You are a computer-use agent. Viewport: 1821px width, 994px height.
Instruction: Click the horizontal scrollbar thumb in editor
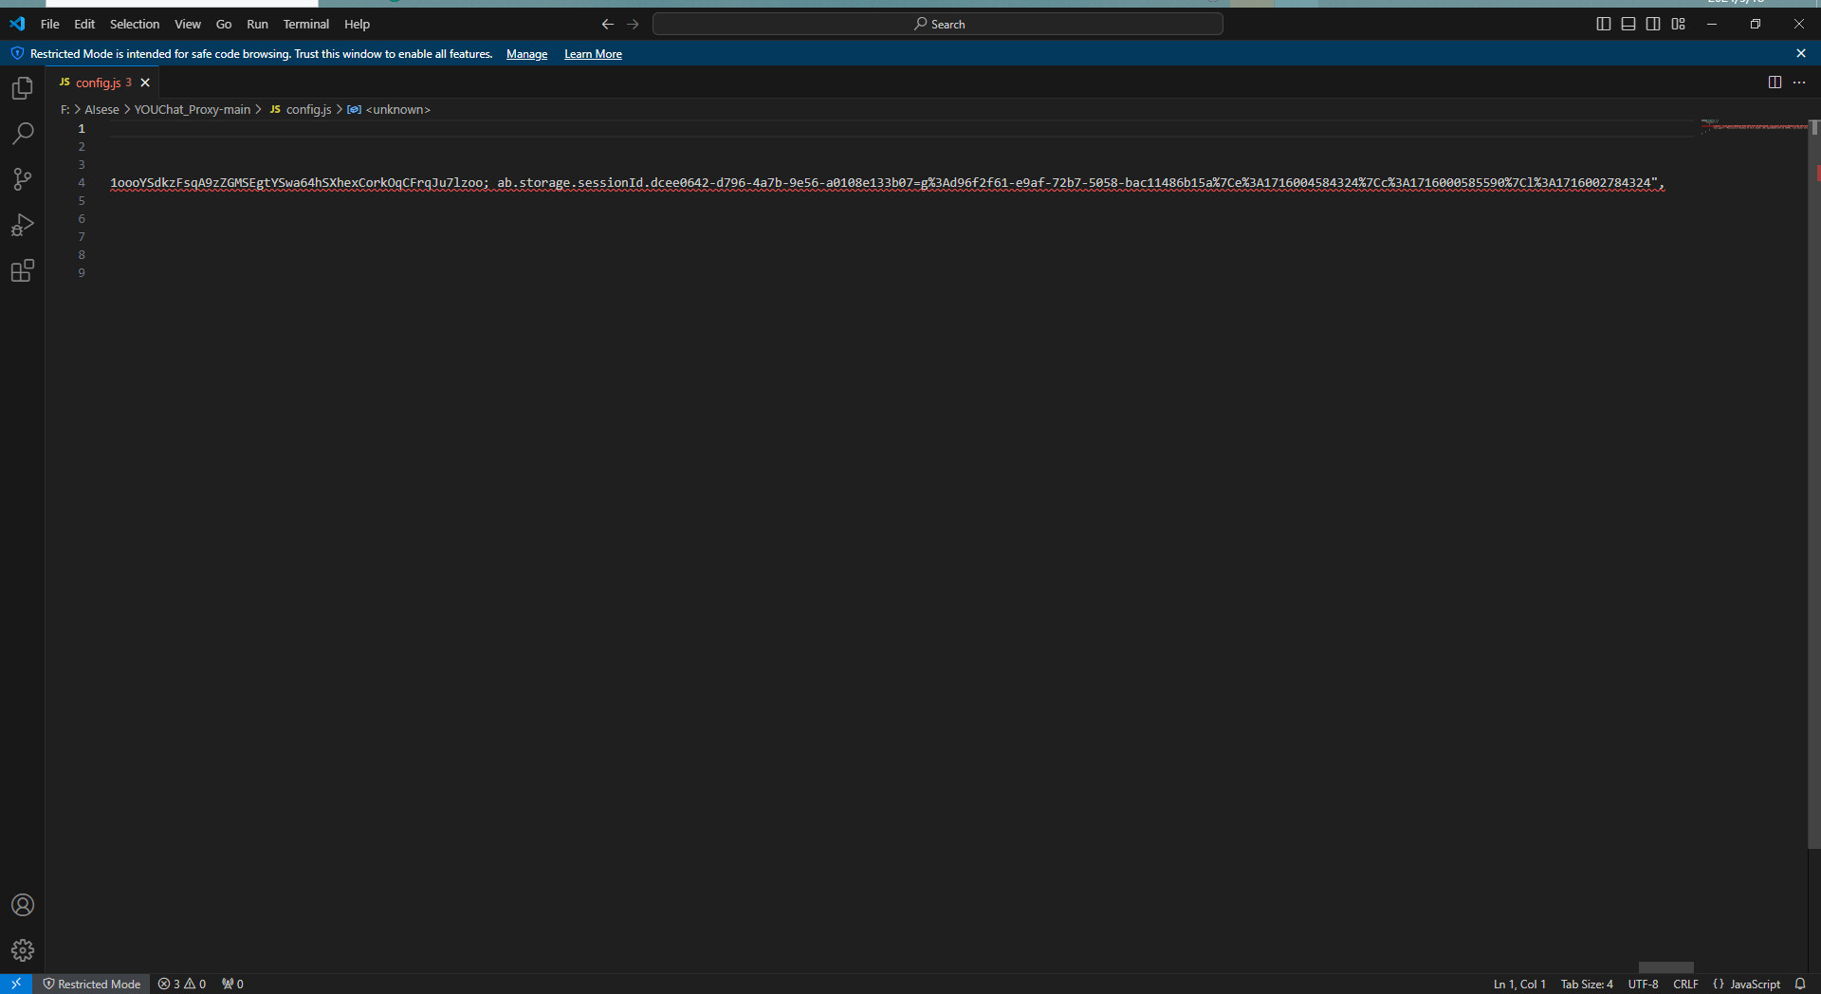(x=1665, y=967)
